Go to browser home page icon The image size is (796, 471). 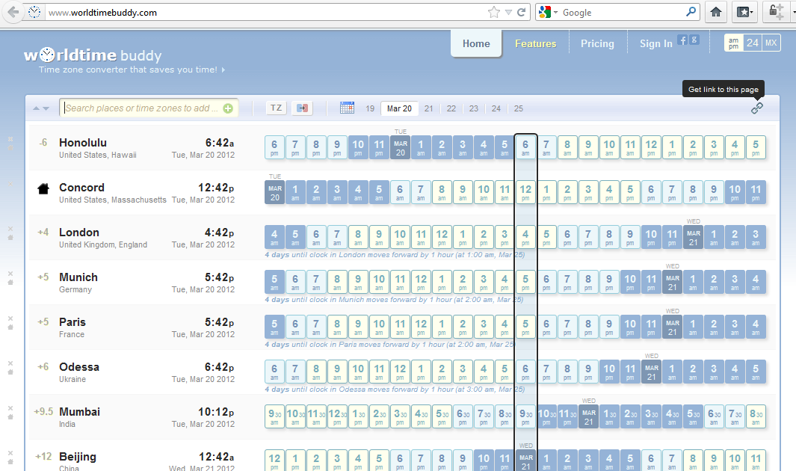coord(716,12)
